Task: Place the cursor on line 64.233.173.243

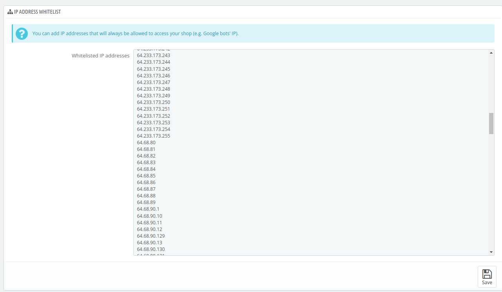Action: point(153,56)
